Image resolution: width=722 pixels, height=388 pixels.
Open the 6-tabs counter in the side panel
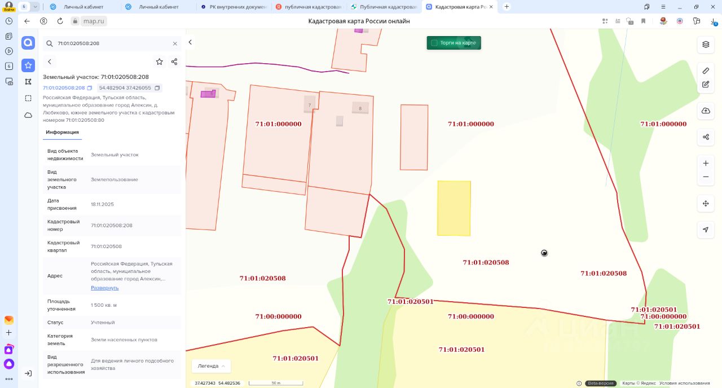[9, 66]
